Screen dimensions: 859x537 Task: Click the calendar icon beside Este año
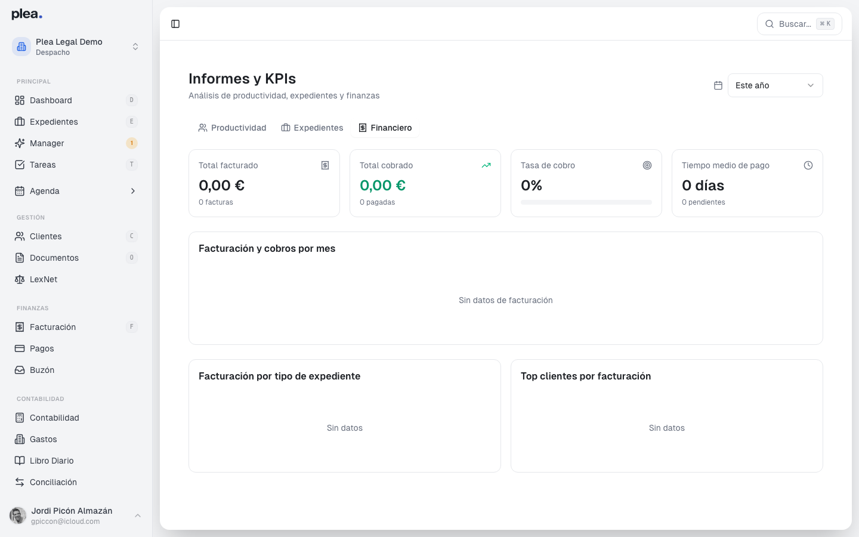pos(718,85)
